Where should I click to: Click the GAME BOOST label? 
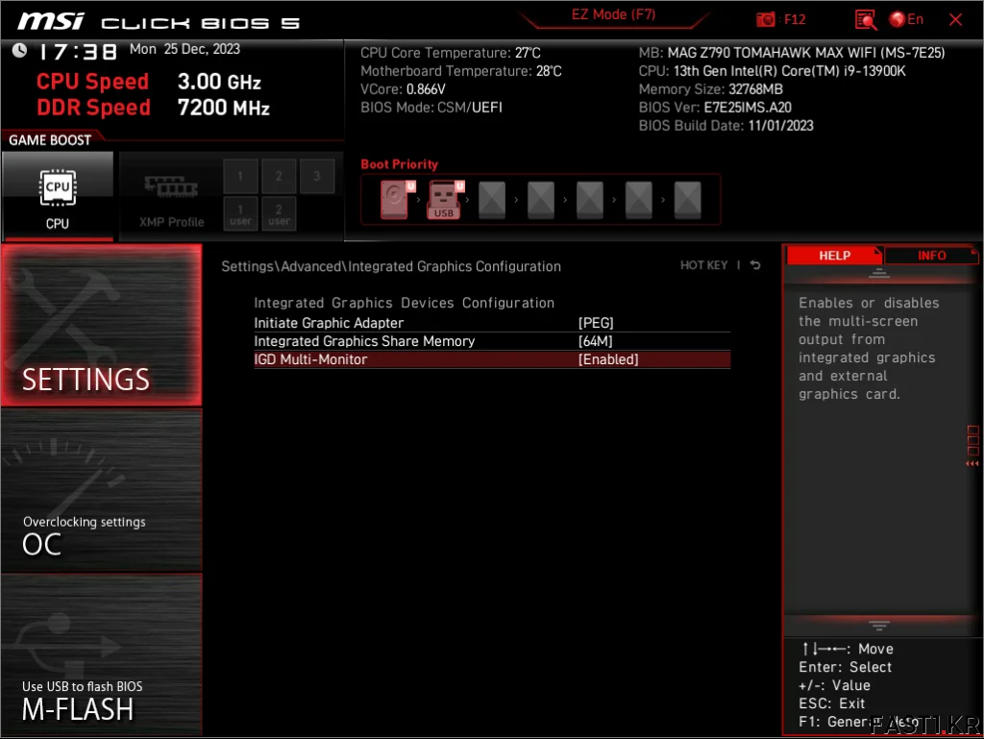point(50,140)
